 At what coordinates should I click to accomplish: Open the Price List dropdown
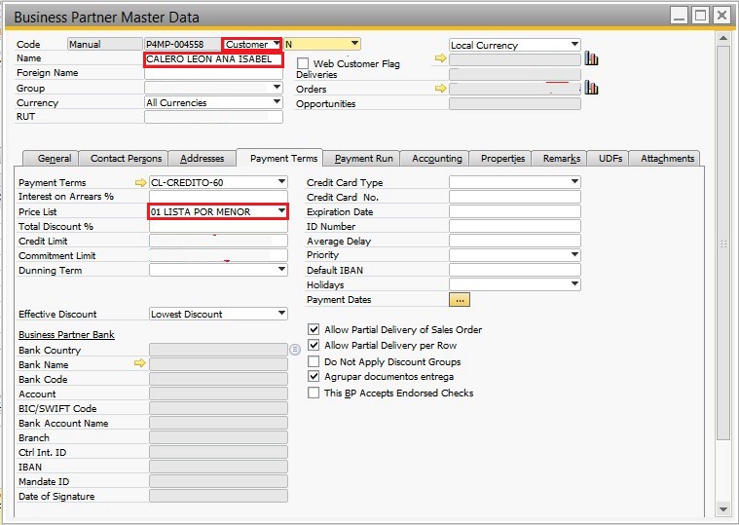pos(281,211)
